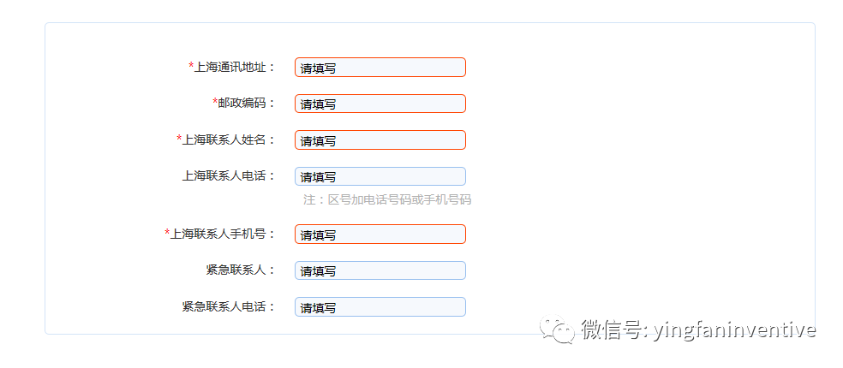This screenshot has width=843, height=368.
Task: Click the 紧急联系人电话 label text
Action: [x=228, y=306]
